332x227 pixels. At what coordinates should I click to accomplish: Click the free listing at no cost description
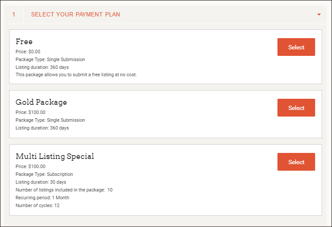76,75
